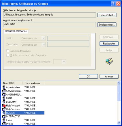Click the ANONYMOU... group icon
This screenshot has height=126, width=122.
pyautogui.click(x=4, y=94)
